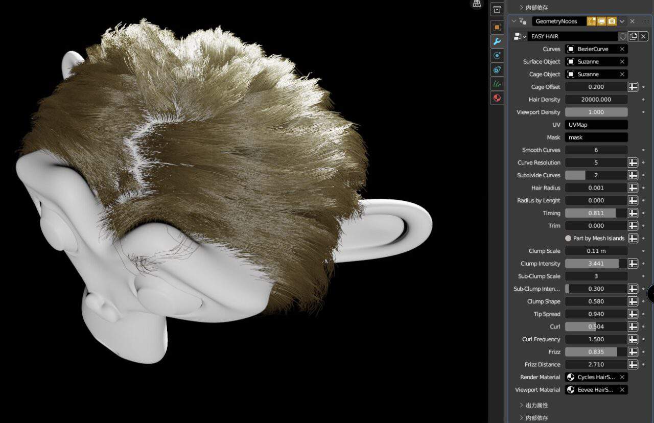The width and height of the screenshot is (654, 423).
Task: Open the GeometryNodes modifier extras dropdown
Action: coord(622,21)
